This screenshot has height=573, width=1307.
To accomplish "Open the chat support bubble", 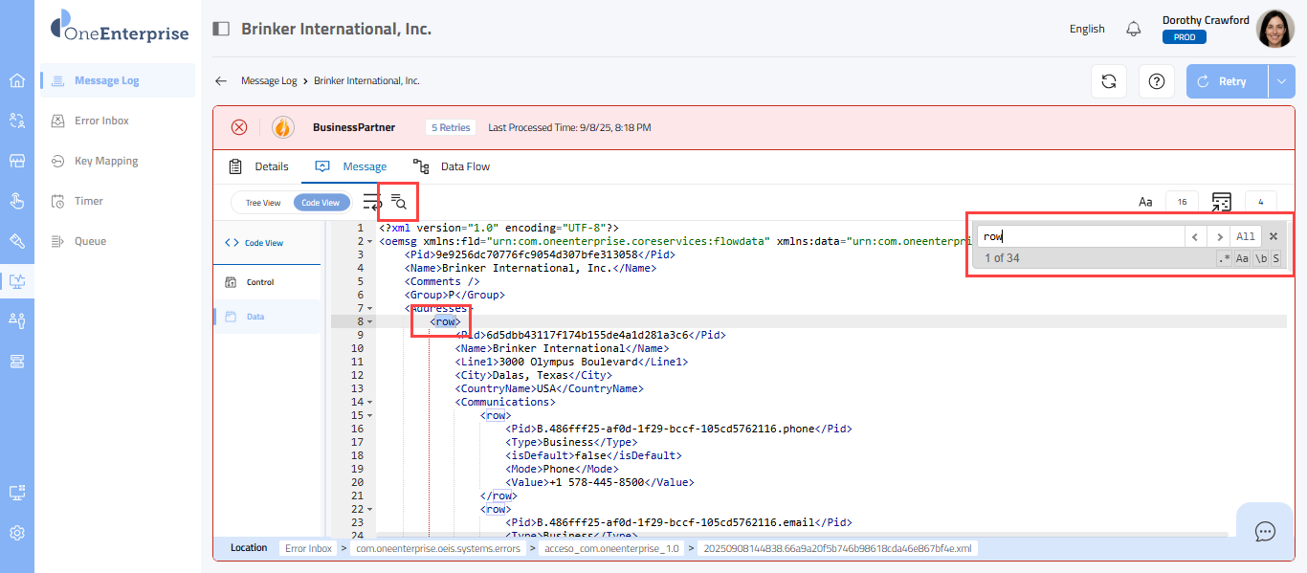I will pos(1265,531).
